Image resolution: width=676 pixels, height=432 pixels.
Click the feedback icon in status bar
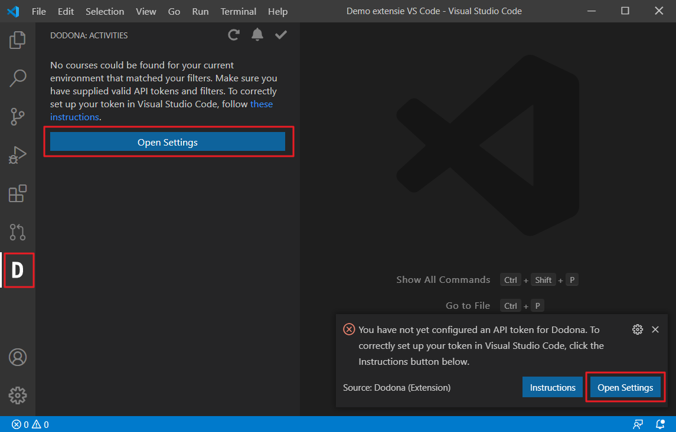tap(638, 425)
